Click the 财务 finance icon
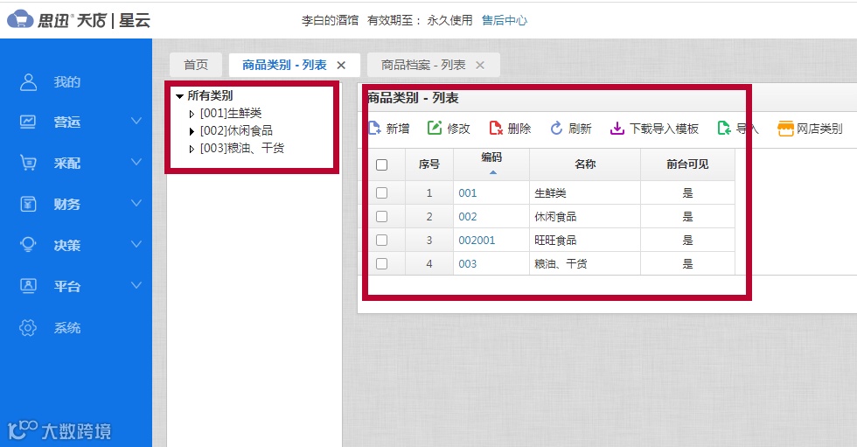857x447 pixels. [28, 204]
